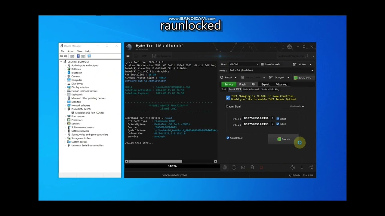This screenshot has width=385, height=216.
Task: Open File menu in Device Manager
Action: pyautogui.click(x=62, y=51)
